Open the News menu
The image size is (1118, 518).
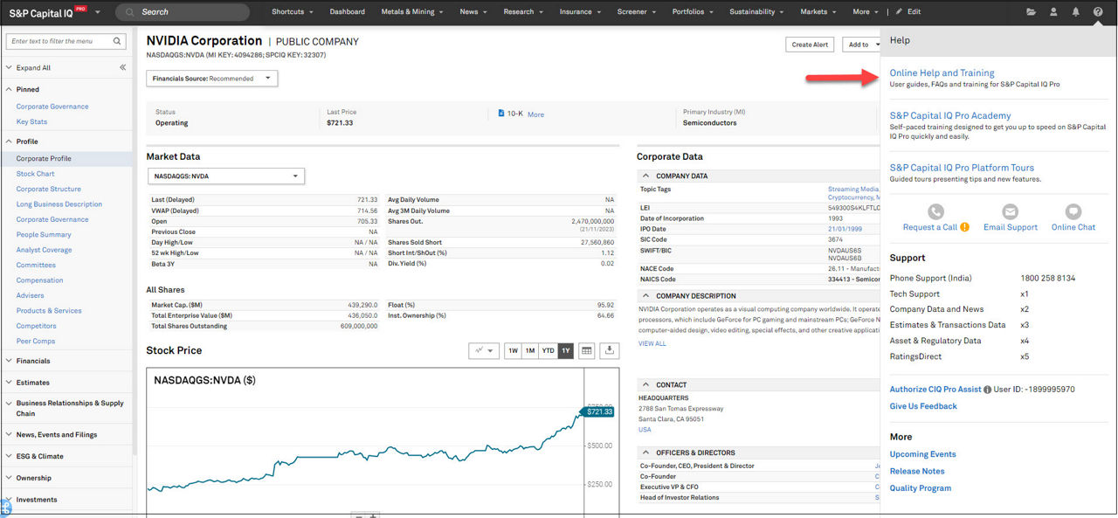click(x=473, y=12)
